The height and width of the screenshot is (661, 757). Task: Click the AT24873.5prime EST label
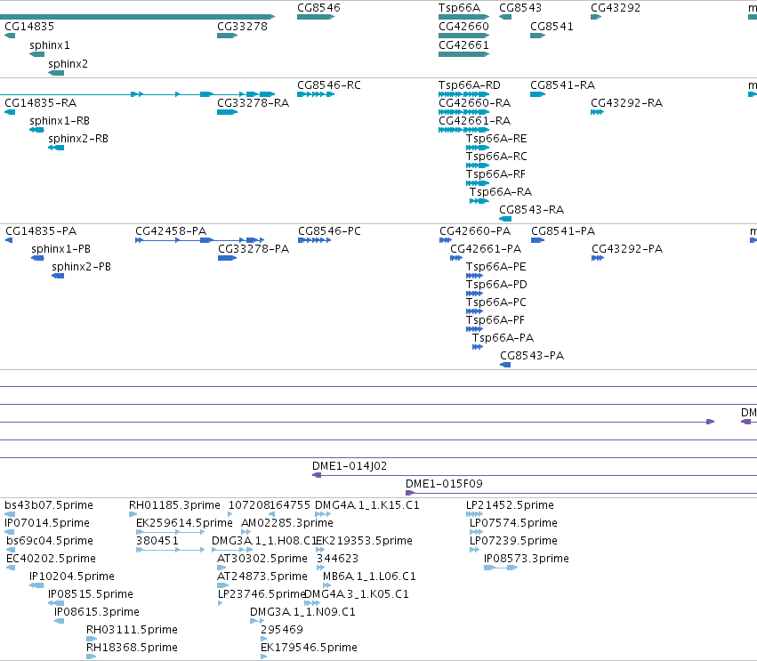[x=262, y=576]
